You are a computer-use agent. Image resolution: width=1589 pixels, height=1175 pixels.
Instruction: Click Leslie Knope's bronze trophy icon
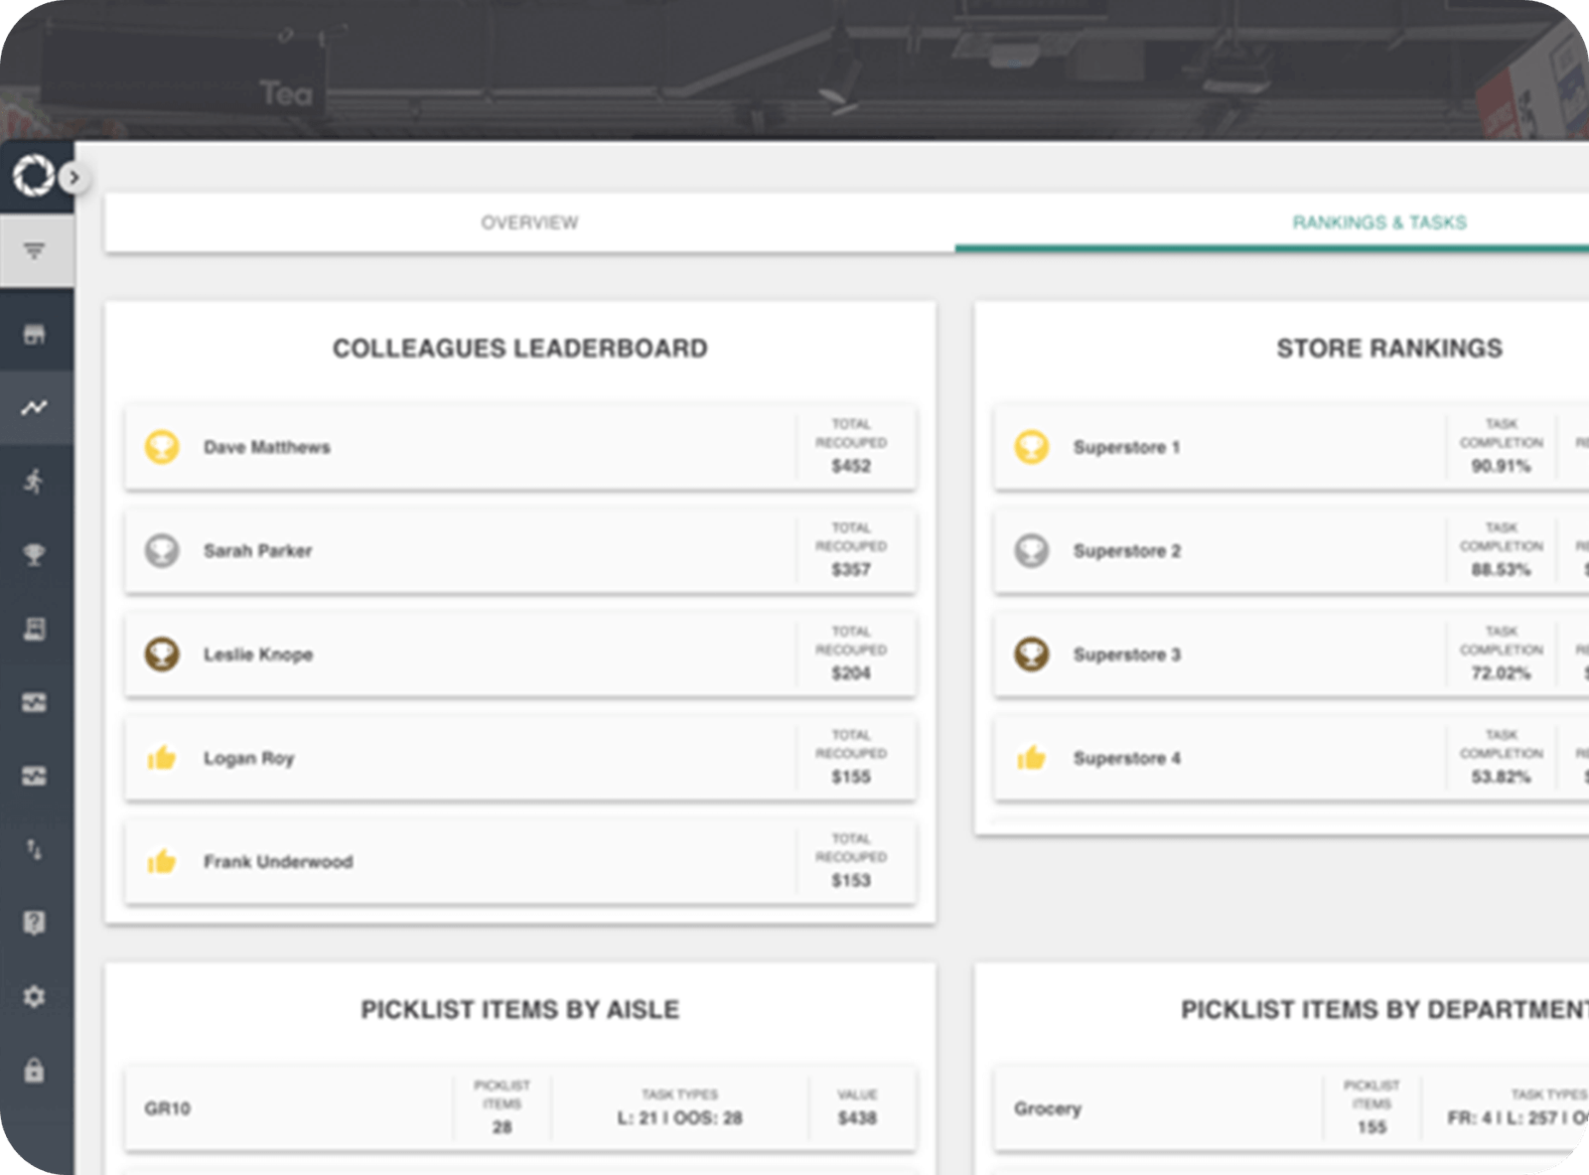(x=162, y=655)
